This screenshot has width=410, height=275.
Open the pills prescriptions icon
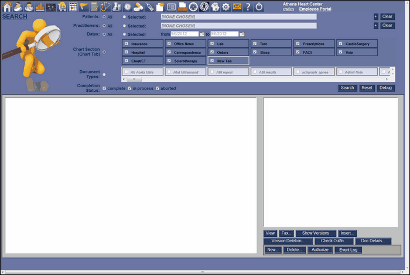click(x=138, y=7)
